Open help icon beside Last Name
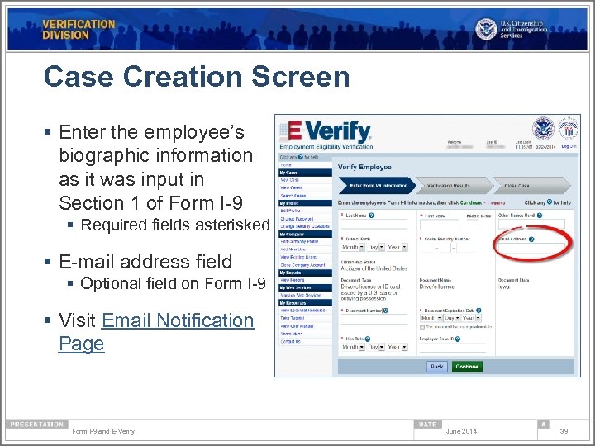 (x=372, y=216)
